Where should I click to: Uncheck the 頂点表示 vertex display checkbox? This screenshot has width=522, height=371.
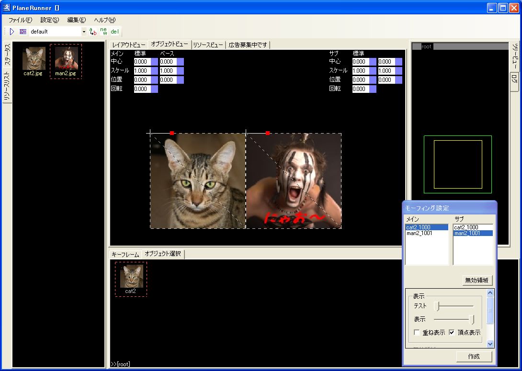coord(452,333)
